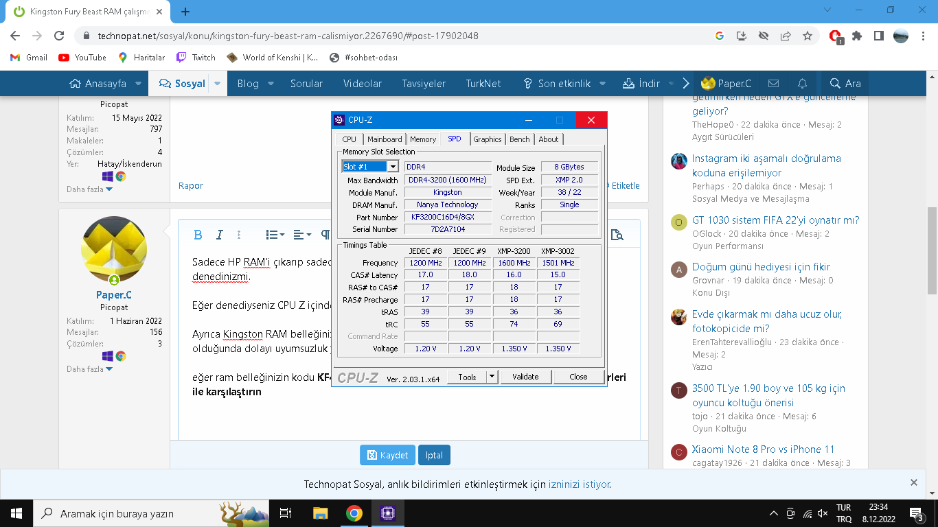Image resolution: width=938 pixels, height=527 pixels.
Task: Open the Paper.C account menu
Action: tap(727, 84)
